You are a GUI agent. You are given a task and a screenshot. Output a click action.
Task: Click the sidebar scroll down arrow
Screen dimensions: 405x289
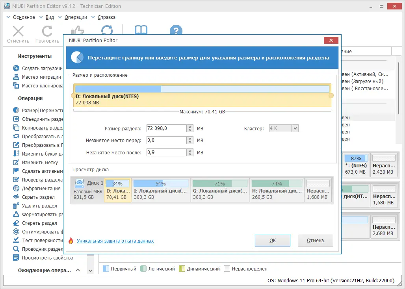click(x=90, y=270)
